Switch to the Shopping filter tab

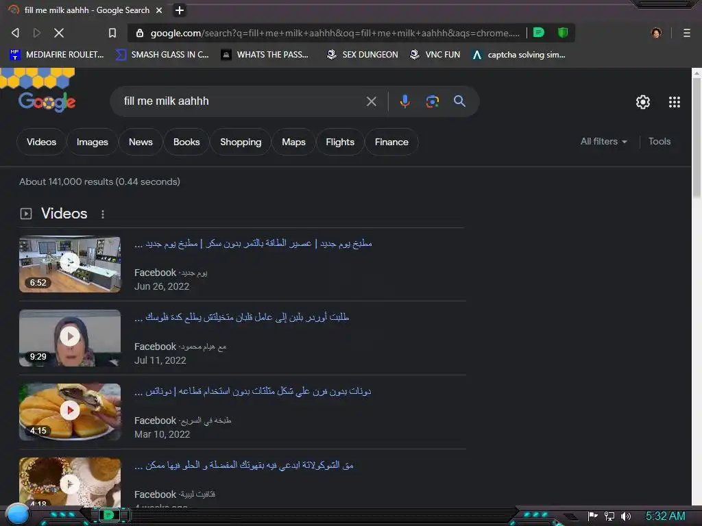pyautogui.click(x=241, y=142)
